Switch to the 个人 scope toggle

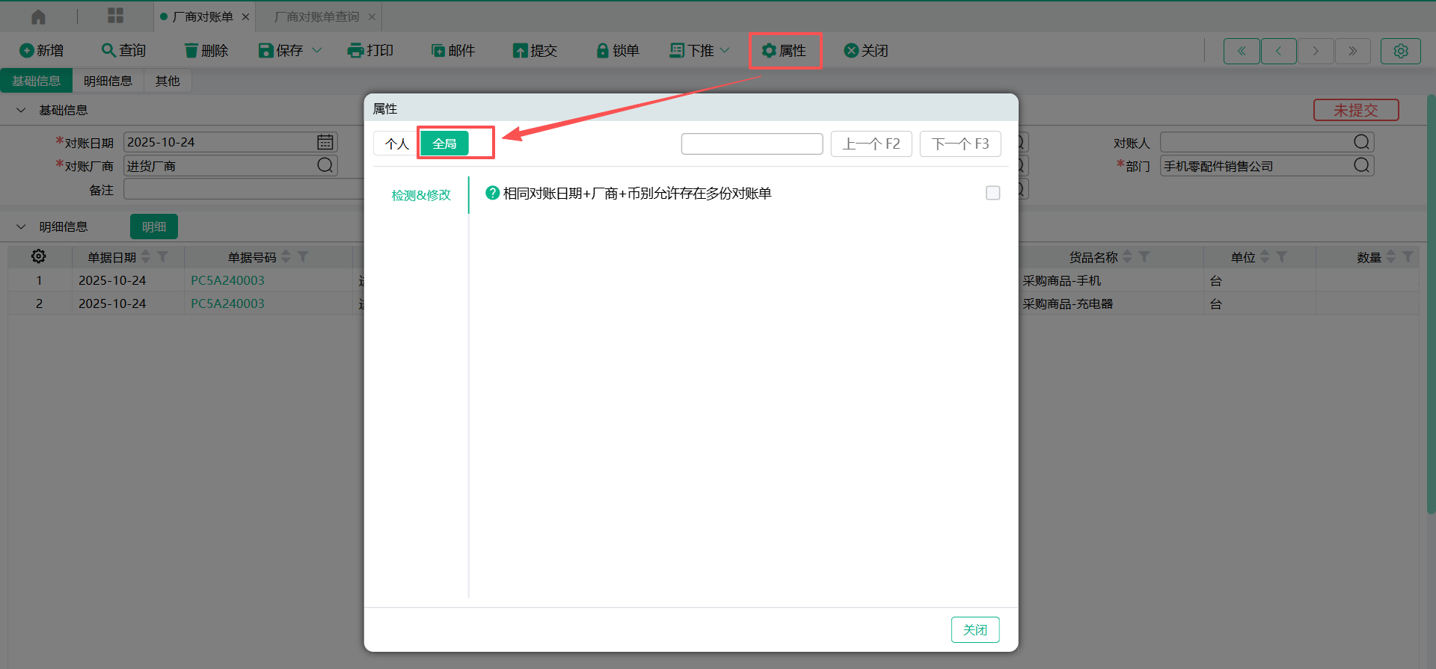coord(396,144)
